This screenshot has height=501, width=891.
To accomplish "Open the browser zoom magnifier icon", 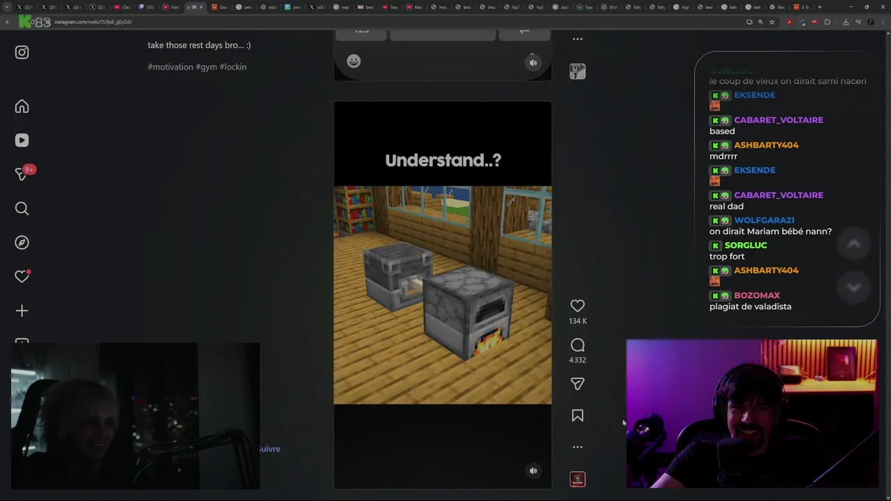I will 761,22.
